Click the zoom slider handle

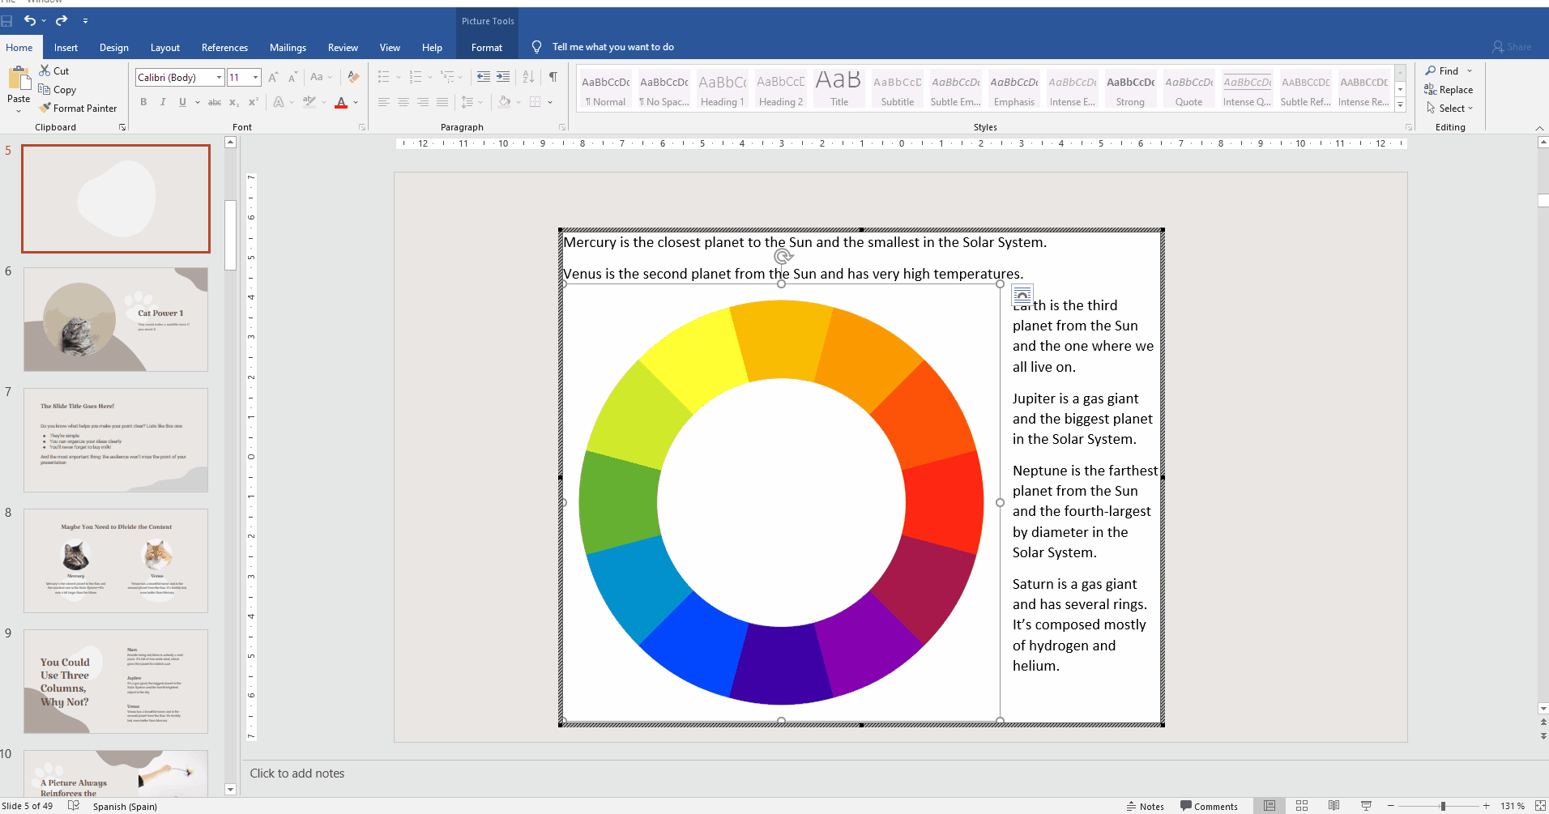point(1443,806)
